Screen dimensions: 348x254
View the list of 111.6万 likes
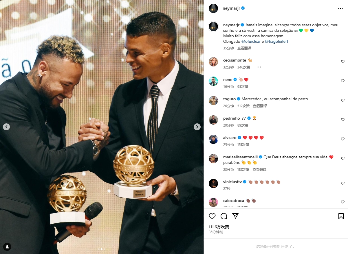coord(219,227)
